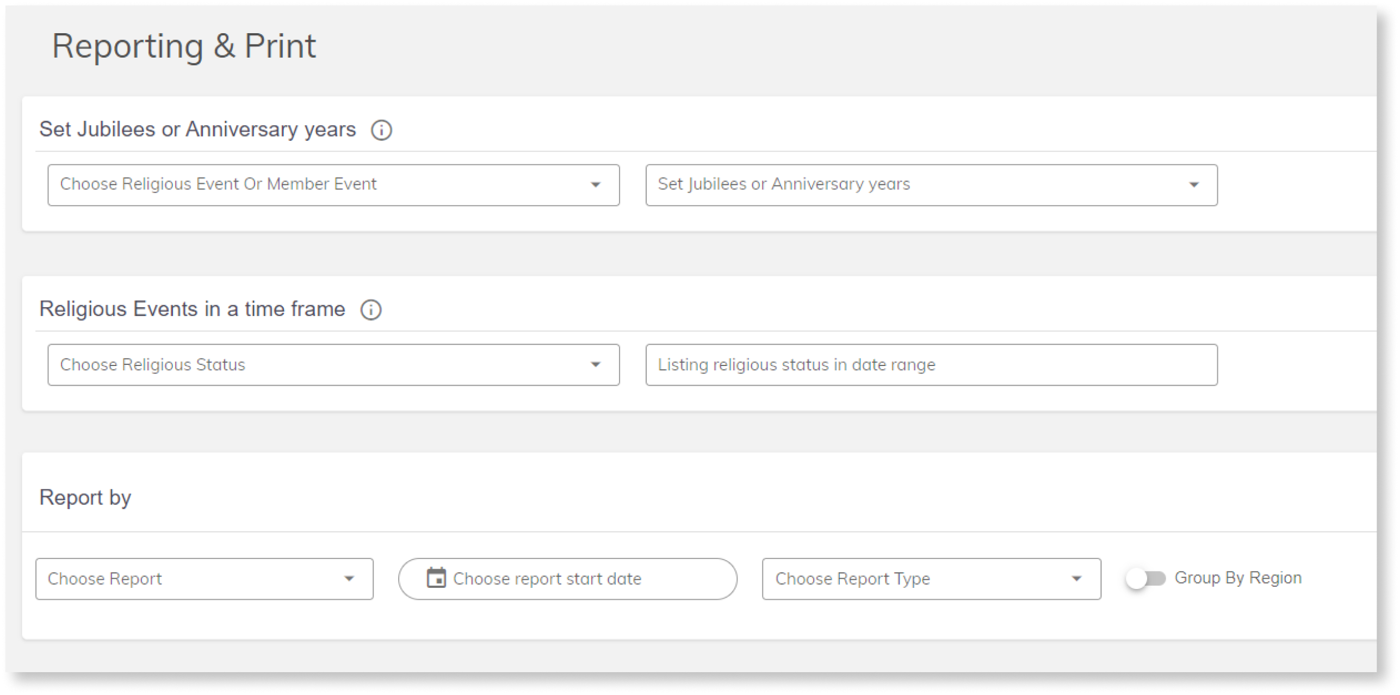Select the Report by section header

[85, 497]
